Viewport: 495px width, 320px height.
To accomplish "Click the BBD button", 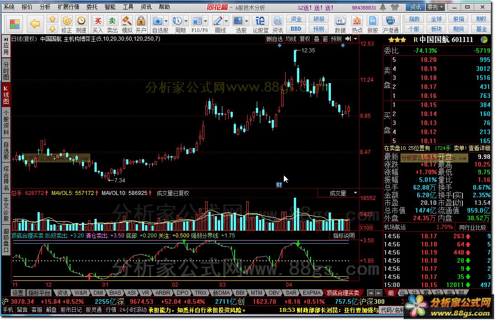I will pos(296,29).
